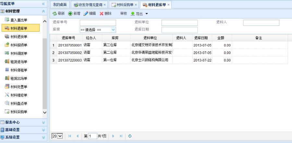The height and width of the screenshot is (143, 292).
Task: Collapse the 材料管理 section
Action: pyautogui.click(x=43, y=11)
